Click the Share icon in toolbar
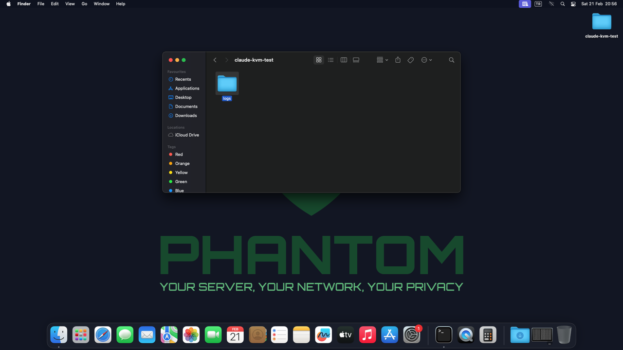Image resolution: width=623 pixels, height=350 pixels. tap(398, 60)
